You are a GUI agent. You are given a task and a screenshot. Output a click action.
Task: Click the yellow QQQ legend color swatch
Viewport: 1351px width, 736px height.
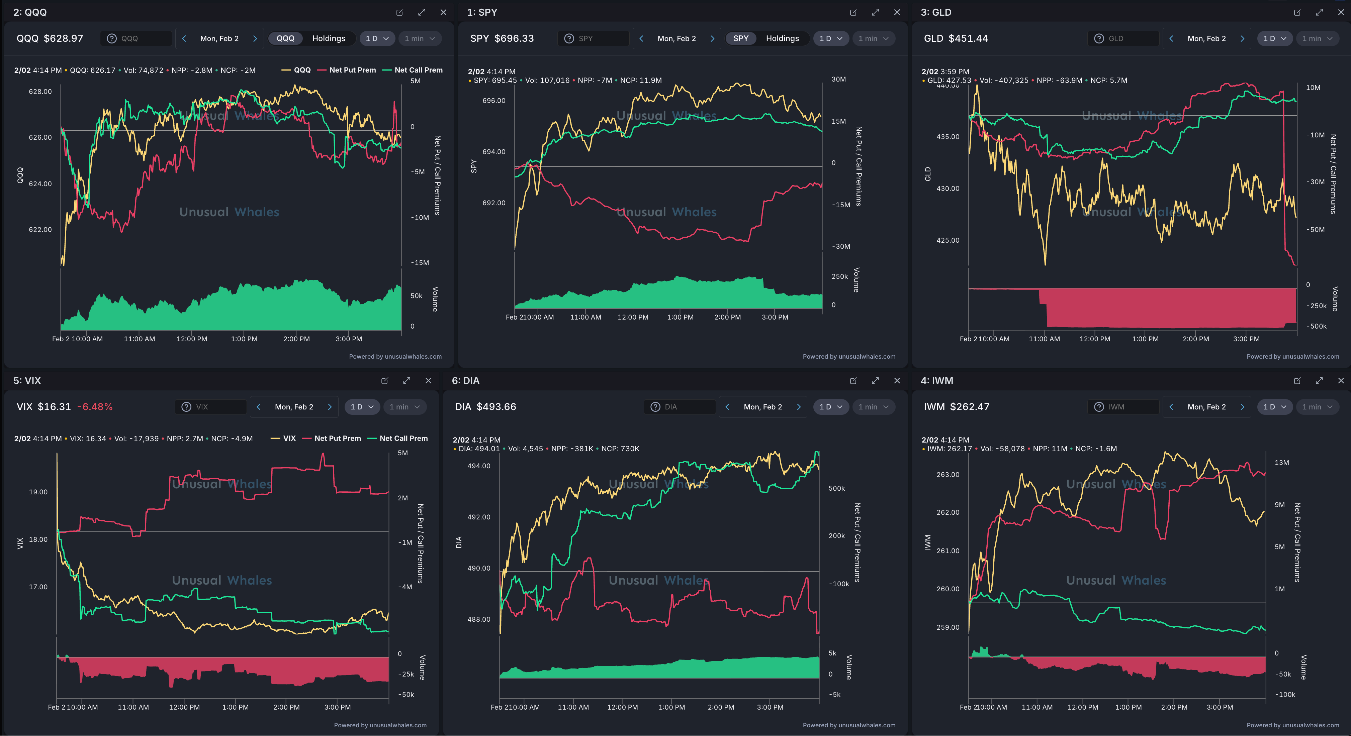coord(286,70)
